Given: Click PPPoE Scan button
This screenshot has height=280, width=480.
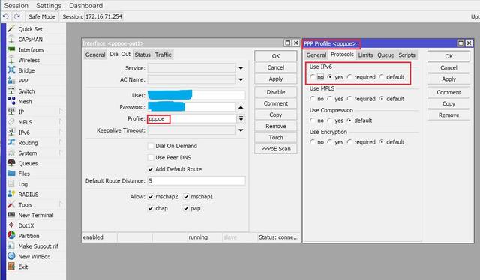Looking at the screenshot, I should click(276, 149).
